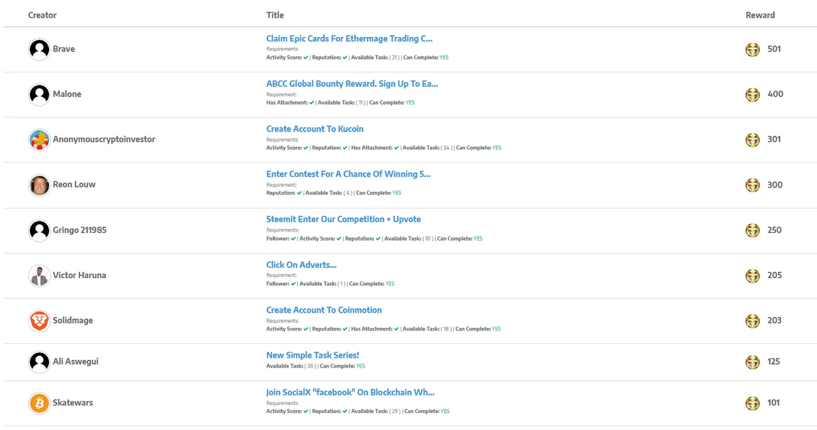Click creator name Ali Aswegui
817x430 pixels.
pos(76,362)
